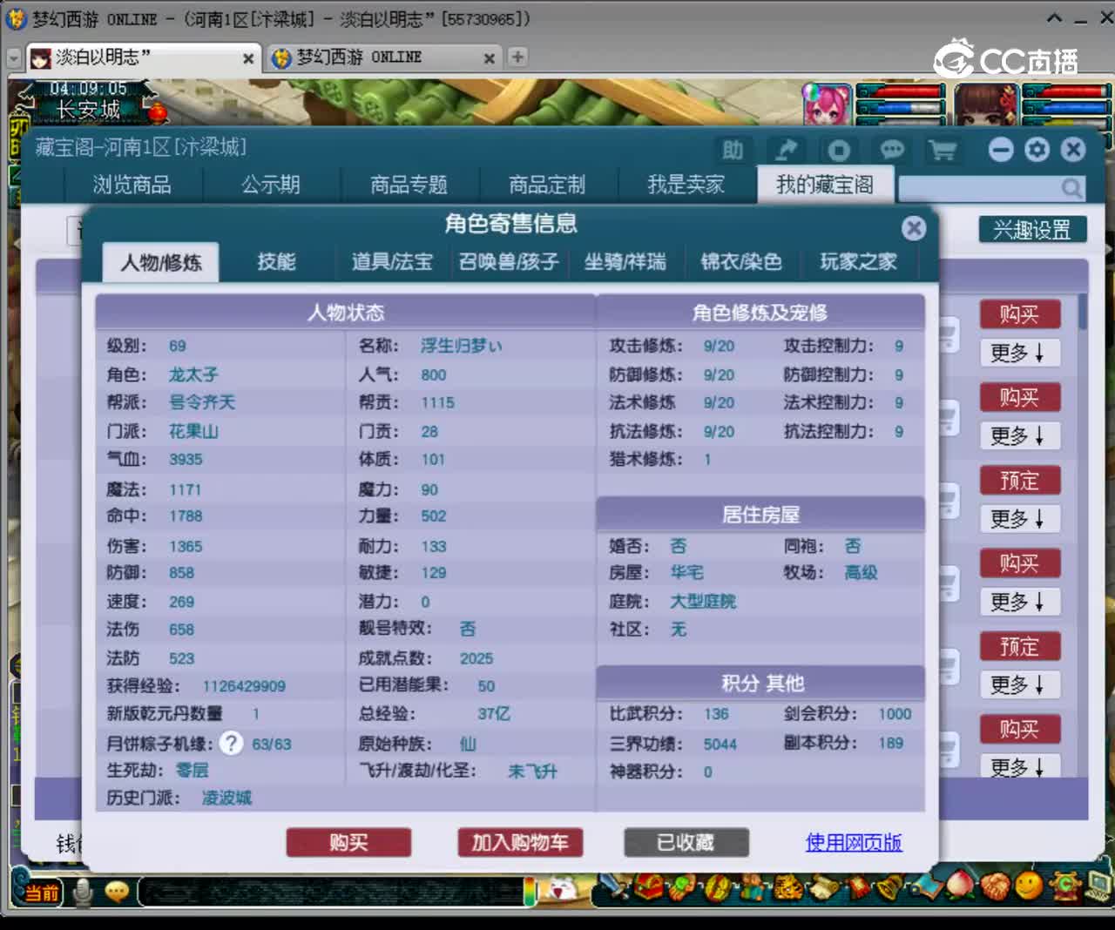
Task: Expand second 更多 option in list
Action: pos(1019,435)
